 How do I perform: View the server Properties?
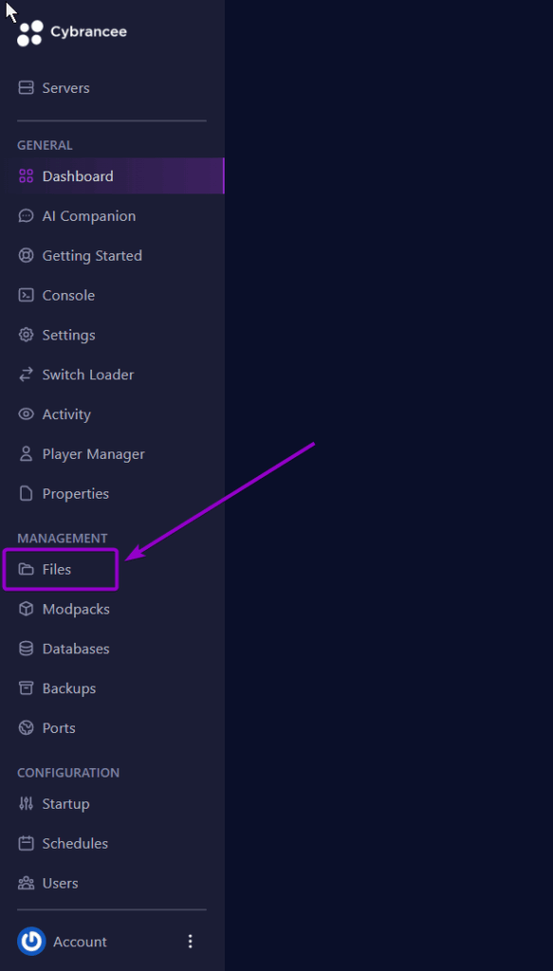coord(73,493)
